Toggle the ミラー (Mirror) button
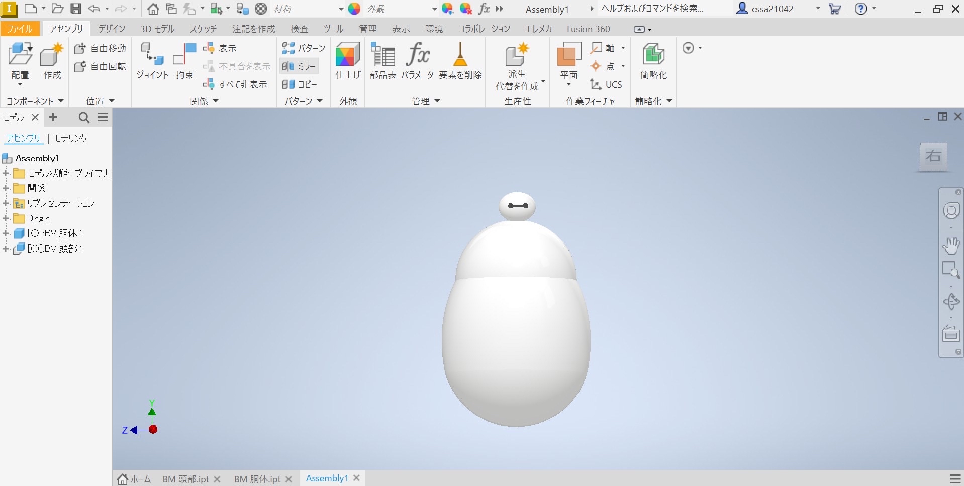The width and height of the screenshot is (964, 486). 299,66
